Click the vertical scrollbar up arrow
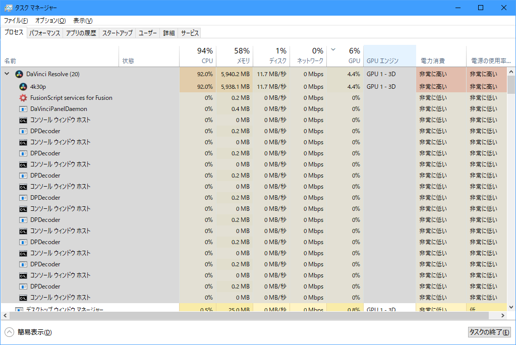 (x=511, y=72)
